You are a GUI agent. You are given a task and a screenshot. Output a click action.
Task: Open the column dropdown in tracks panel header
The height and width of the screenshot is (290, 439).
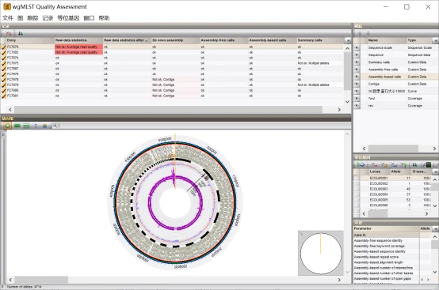click(436, 40)
